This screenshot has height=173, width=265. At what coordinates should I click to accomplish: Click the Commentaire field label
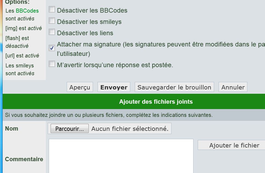coord(24,159)
